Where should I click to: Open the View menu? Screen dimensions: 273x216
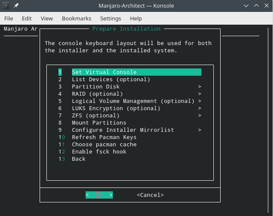(x=47, y=18)
